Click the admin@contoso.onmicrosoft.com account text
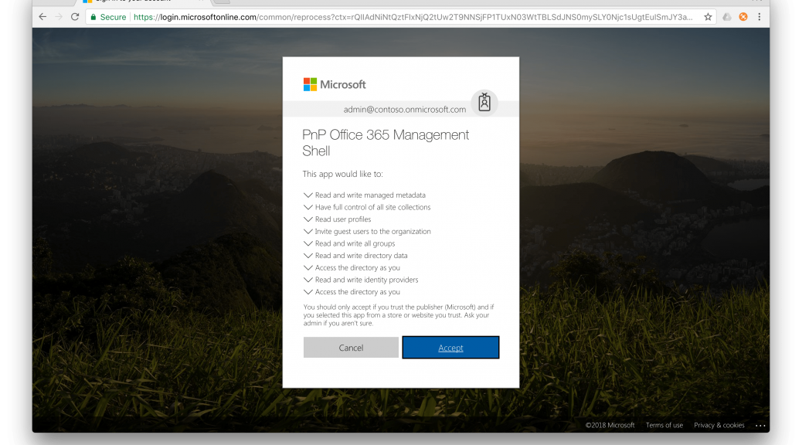802x445 pixels. (405, 110)
